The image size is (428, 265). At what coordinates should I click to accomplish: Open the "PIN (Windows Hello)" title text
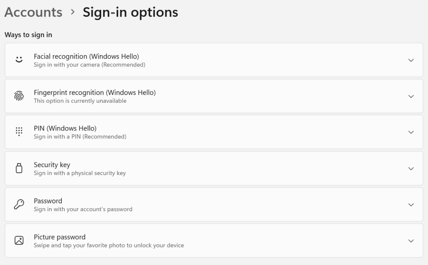point(65,128)
